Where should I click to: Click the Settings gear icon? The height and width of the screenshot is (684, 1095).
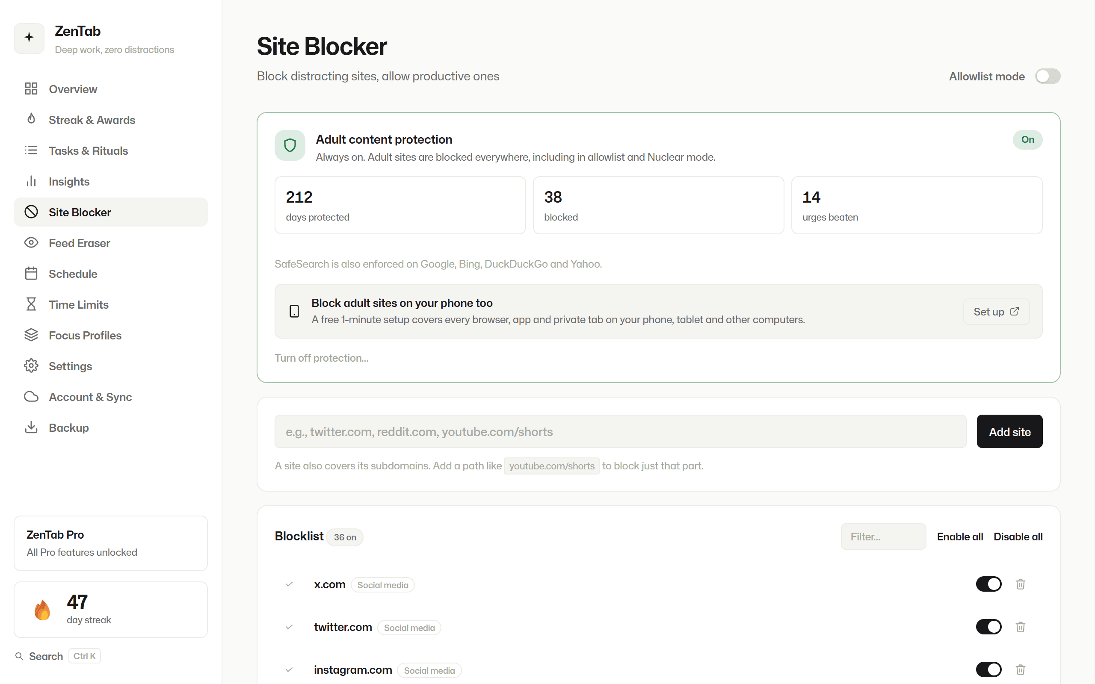coord(31,366)
